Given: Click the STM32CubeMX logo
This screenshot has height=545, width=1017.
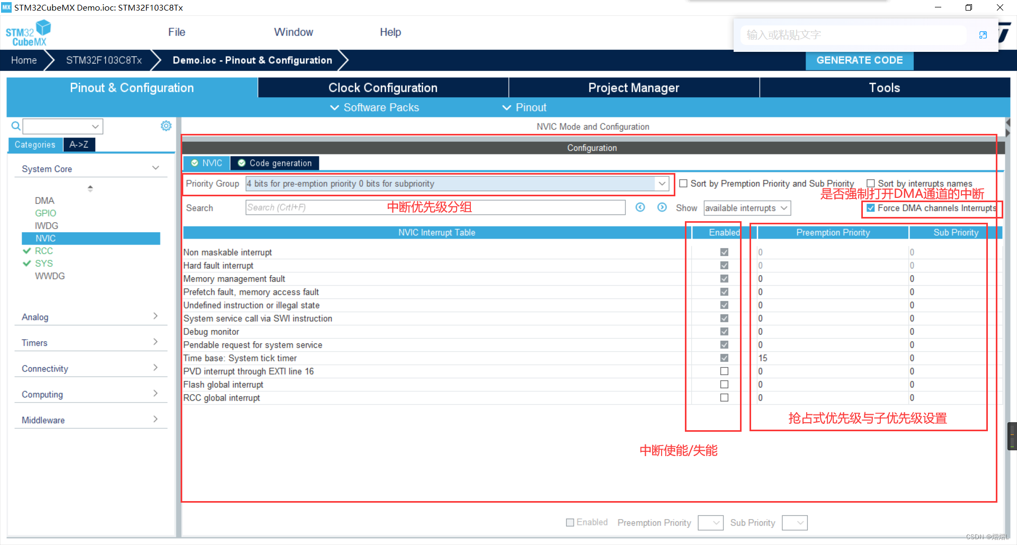Looking at the screenshot, I should point(28,33).
